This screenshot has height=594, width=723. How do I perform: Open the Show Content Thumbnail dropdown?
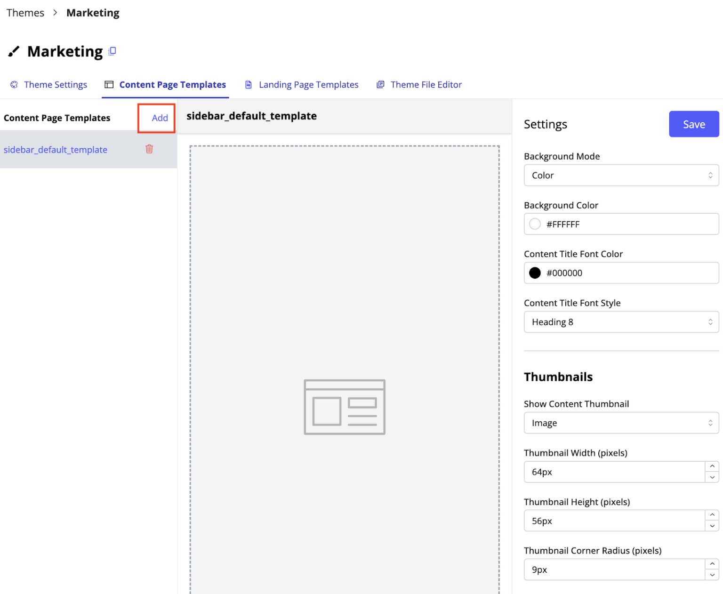coord(621,423)
